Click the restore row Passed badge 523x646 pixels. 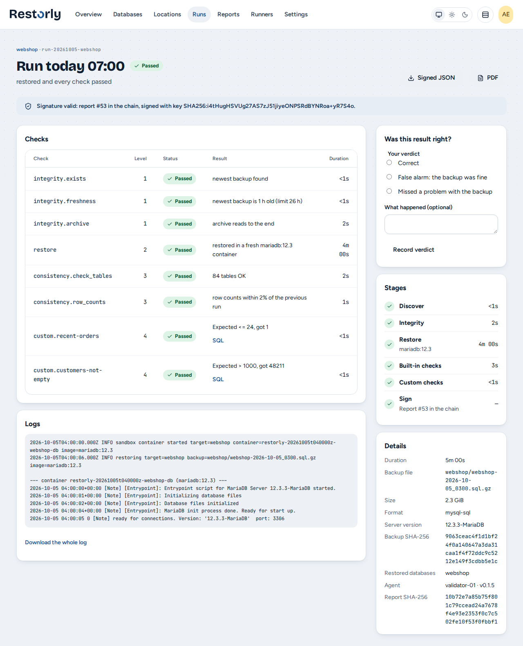[179, 250]
